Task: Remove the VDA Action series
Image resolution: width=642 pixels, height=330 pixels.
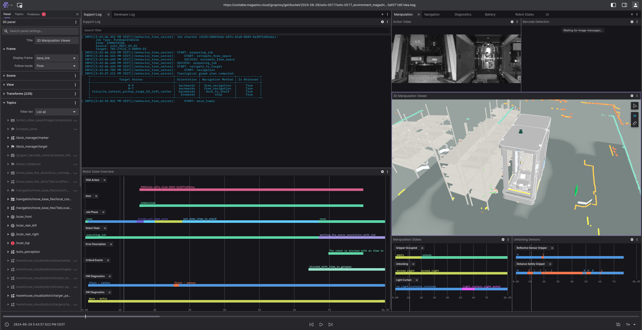Action: 105,180
